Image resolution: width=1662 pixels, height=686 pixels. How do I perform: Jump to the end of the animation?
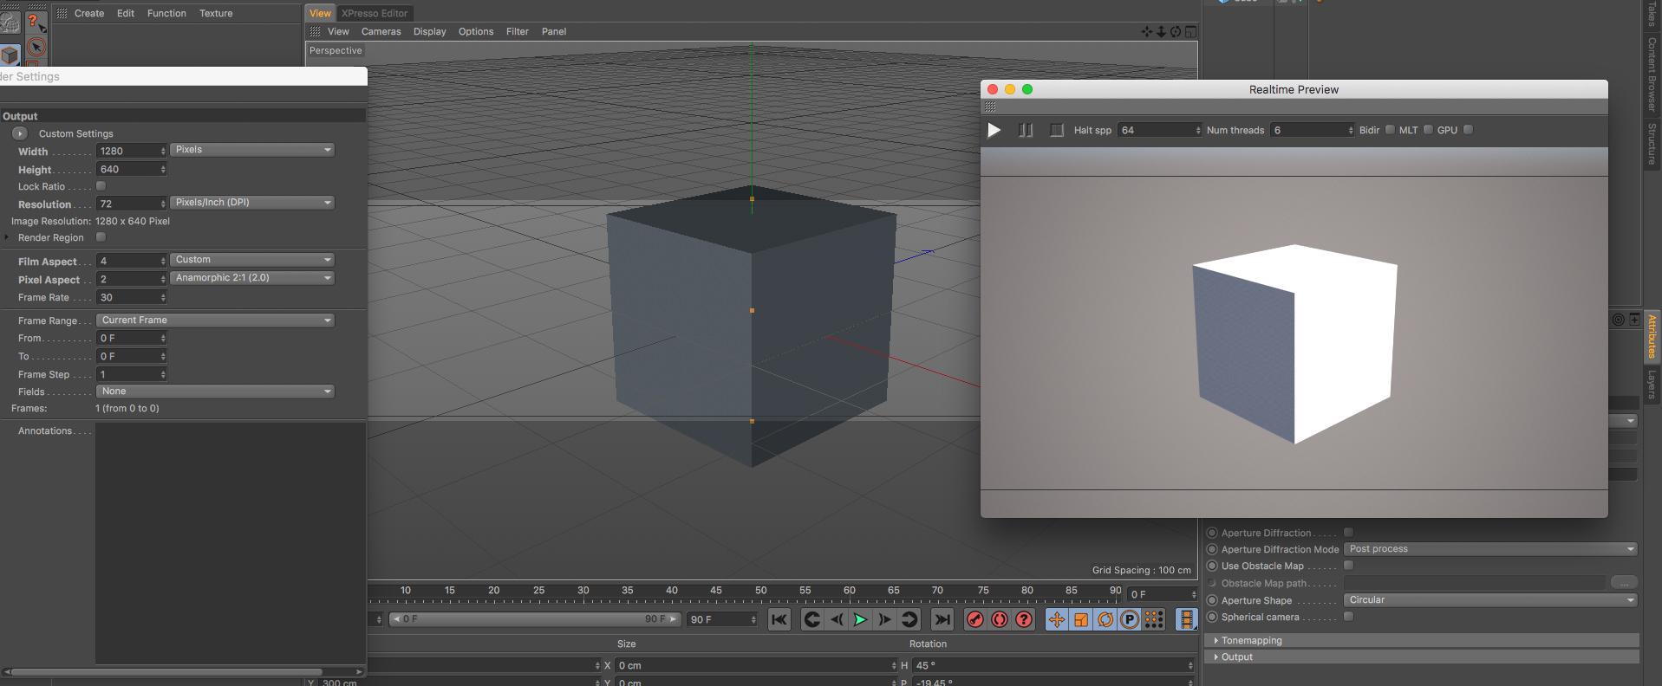(942, 619)
